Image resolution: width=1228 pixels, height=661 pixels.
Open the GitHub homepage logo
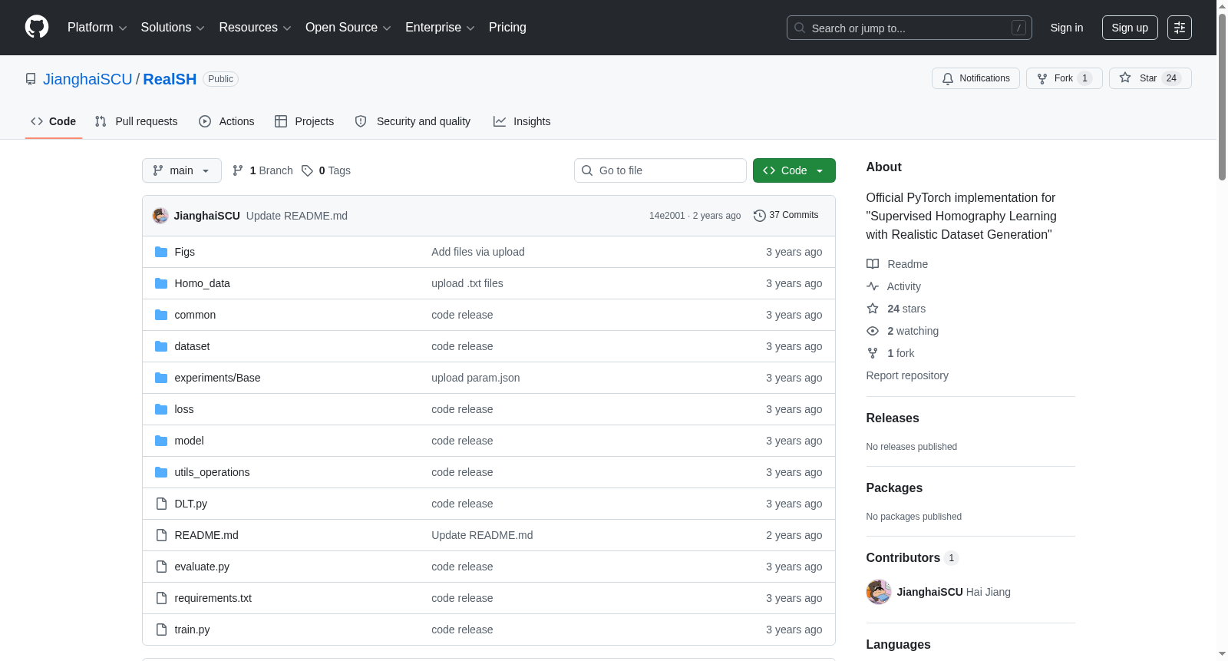click(37, 28)
